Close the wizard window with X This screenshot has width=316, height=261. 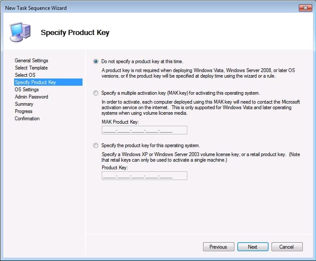[305, 8]
